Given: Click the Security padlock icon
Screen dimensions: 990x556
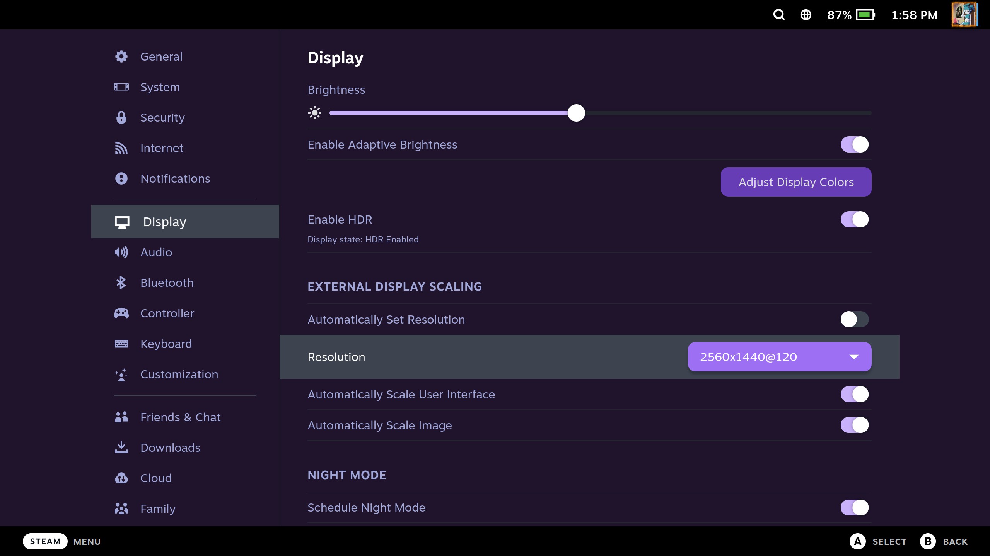Looking at the screenshot, I should click(x=121, y=117).
